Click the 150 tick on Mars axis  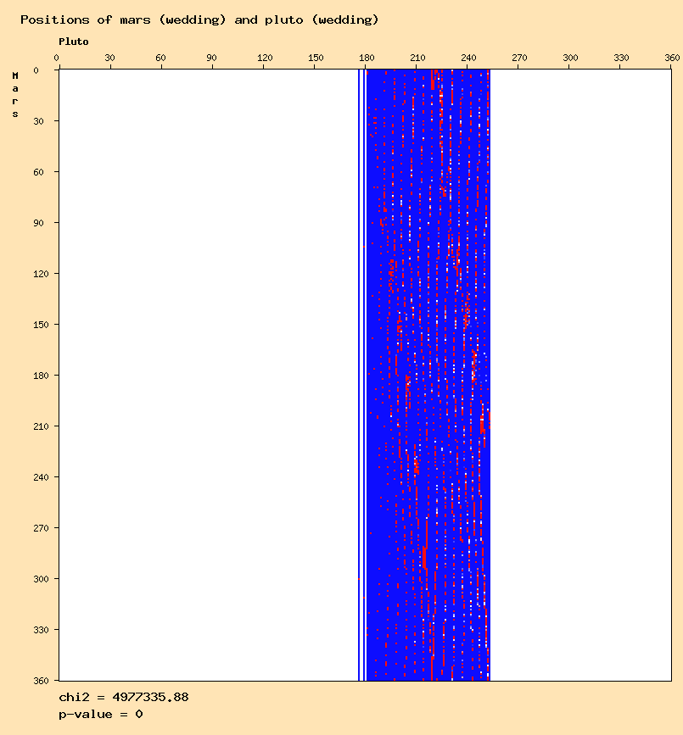41,325
